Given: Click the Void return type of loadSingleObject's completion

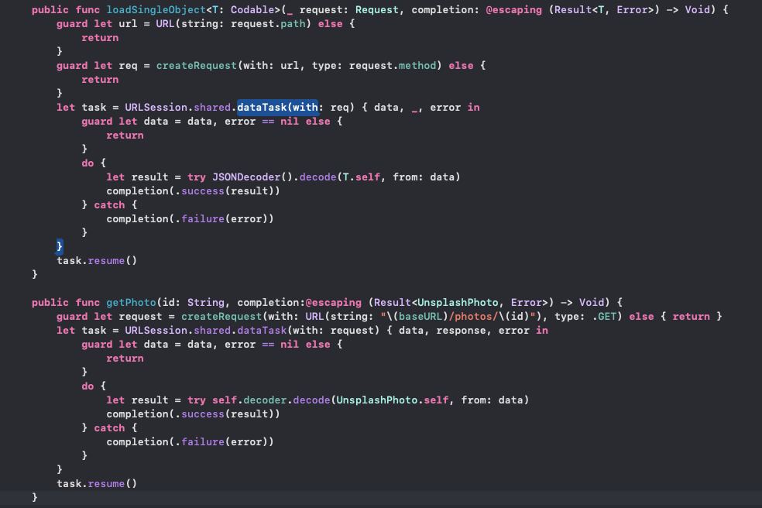Looking at the screenshot, I should point(698,10).
